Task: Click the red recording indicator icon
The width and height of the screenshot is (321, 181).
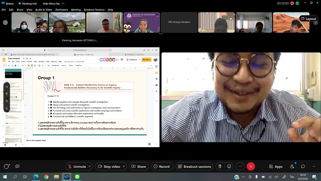Action: 292,3
